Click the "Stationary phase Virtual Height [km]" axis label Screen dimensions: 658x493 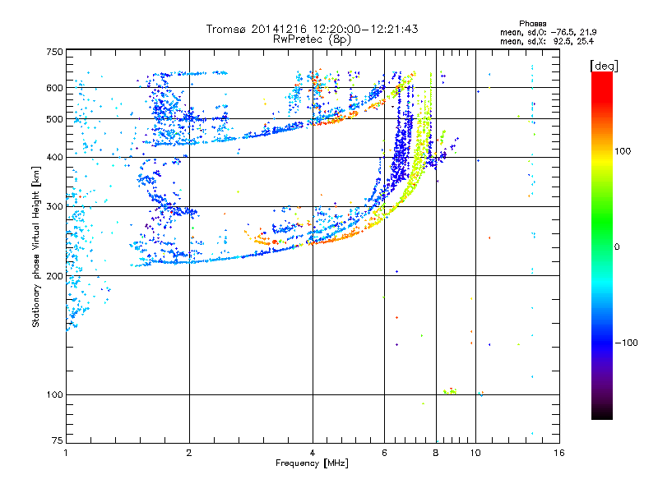36,247
